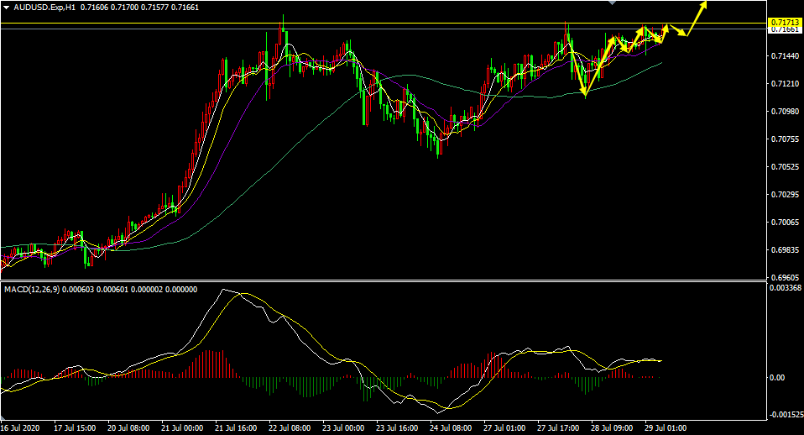Click the 28 Jul 09:00 time label
804x435 pixels.
pos(612,427)
